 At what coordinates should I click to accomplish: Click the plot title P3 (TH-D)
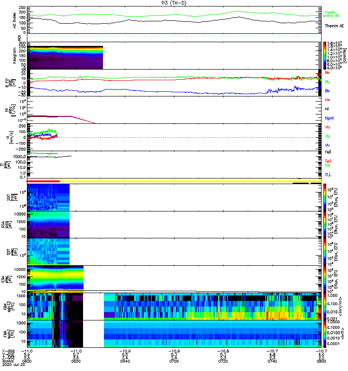pyautogui.click(x=174, y=3)
